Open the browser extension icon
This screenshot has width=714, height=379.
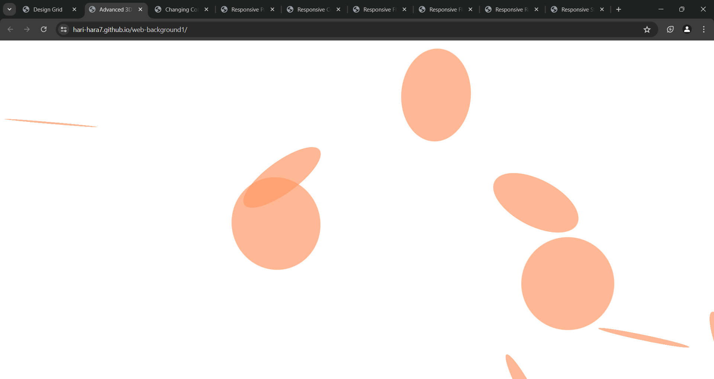670,29
